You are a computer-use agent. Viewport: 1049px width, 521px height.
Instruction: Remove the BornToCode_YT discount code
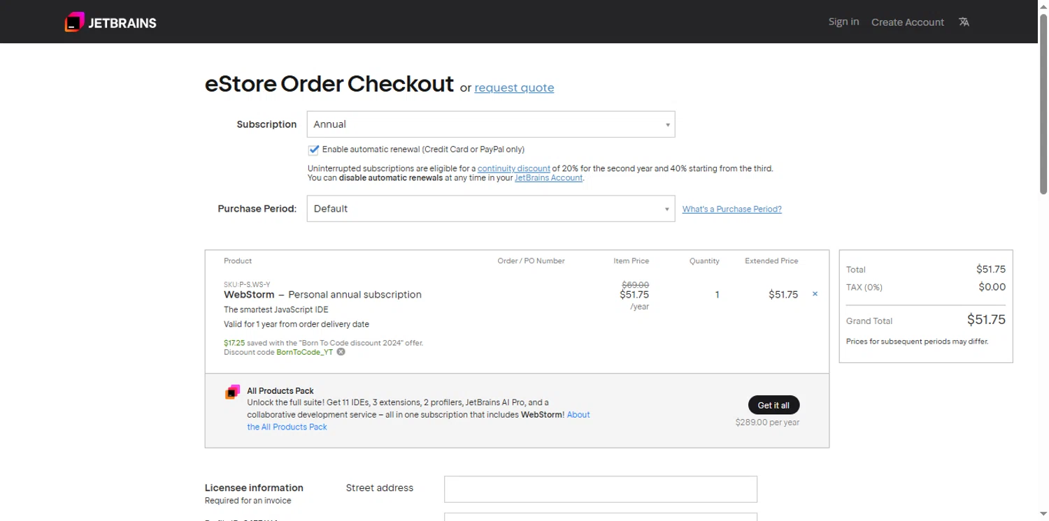[341, 352]
